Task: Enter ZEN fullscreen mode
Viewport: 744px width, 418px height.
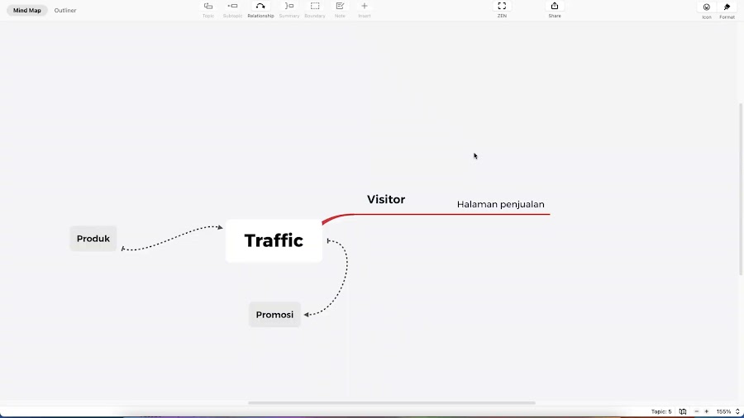Action: pyautogui.click(x=502, y=10)
